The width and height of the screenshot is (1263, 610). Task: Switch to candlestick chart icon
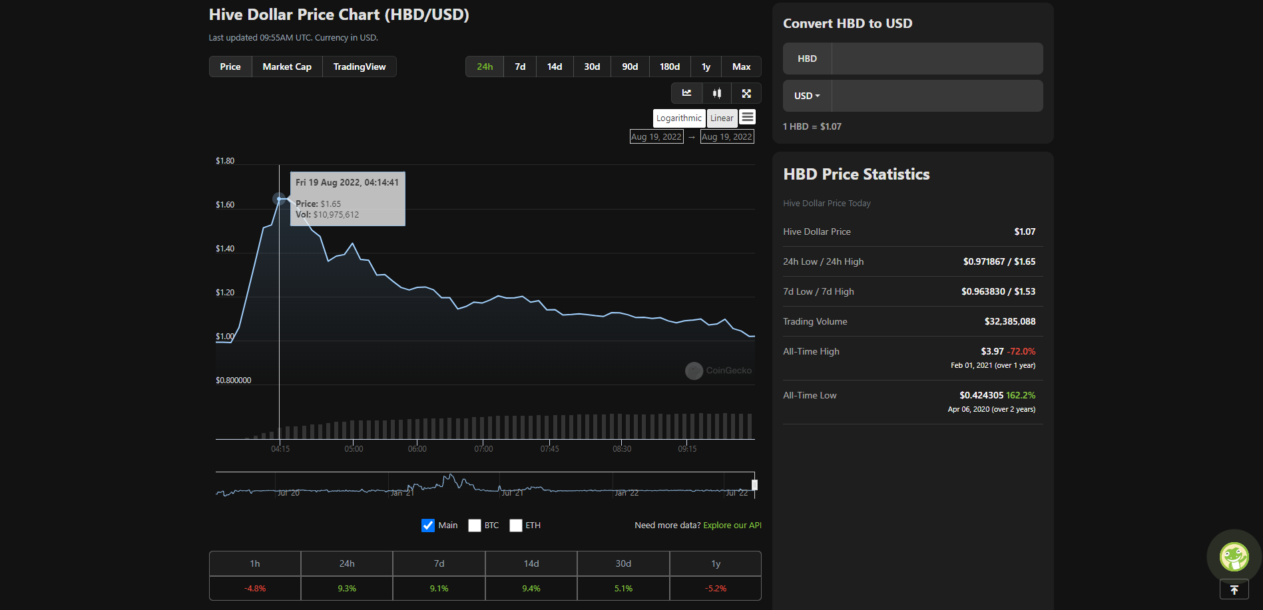point(716,93)
